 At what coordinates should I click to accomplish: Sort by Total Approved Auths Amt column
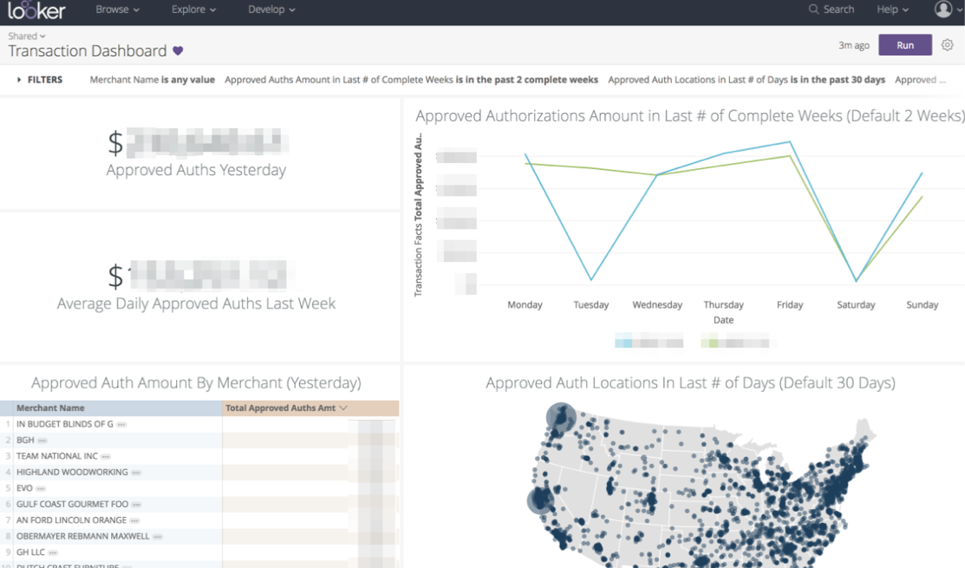286,408
